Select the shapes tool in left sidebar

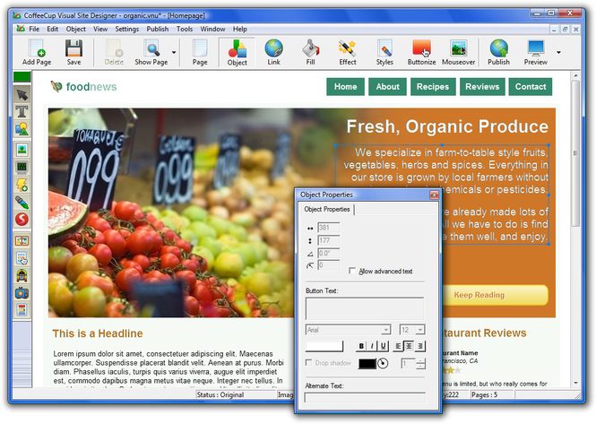(x=22, y=129)
